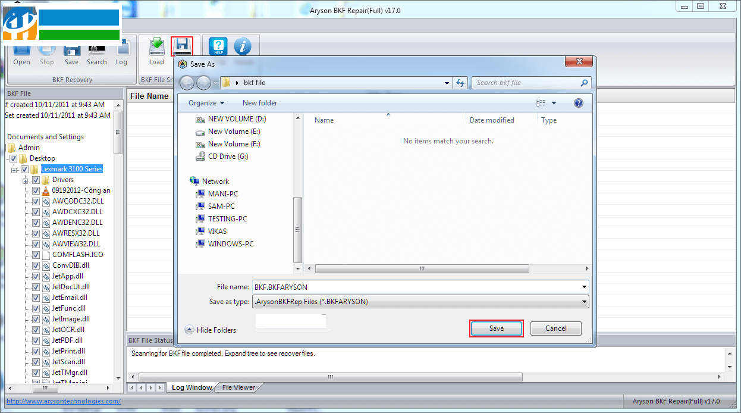
Task: Uncheck the AWCODC32.DLL file
Action: [36, 201]
